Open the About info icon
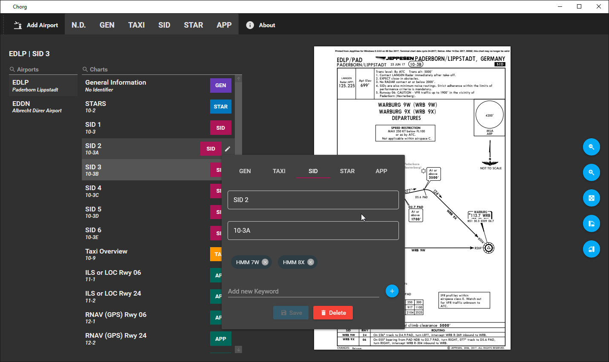609x362 pixels. point(250,25)
